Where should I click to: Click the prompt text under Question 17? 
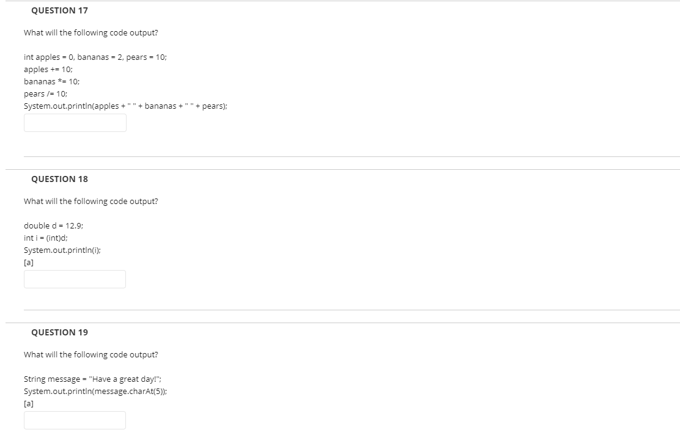(x=91, y=32)
